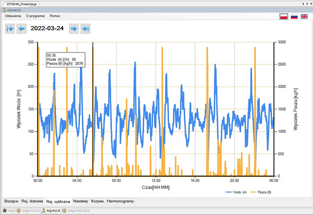Open the Krzywe tab

[x=97, y=201]
